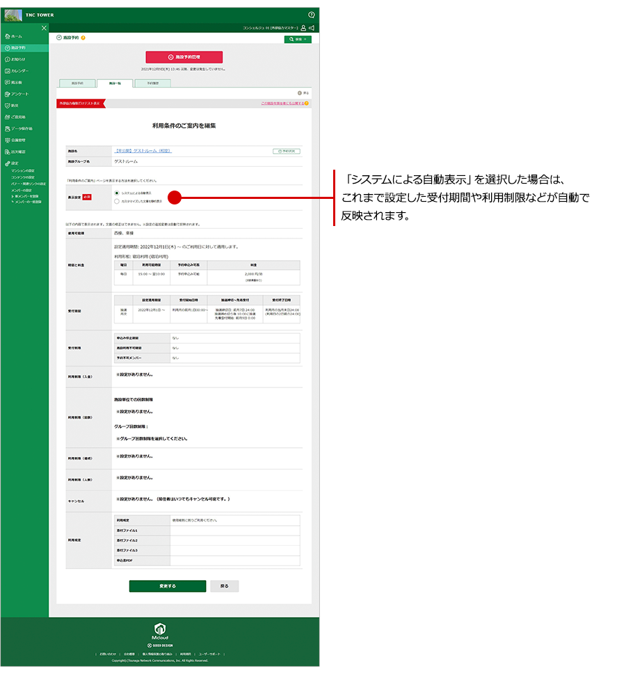Expand the green 検索 search panel button
This screenshot has height=676, width=626.
pos(297,40)
